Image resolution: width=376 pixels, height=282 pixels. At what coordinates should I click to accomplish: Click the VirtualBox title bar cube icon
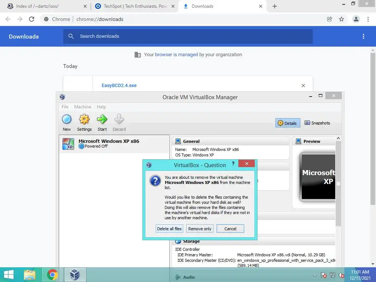(x=62, y=97)
